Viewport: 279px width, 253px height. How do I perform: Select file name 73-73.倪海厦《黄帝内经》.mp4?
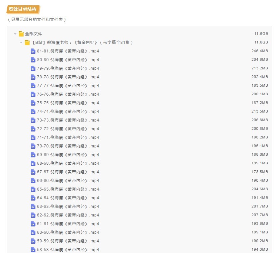[x=68, y=120]
